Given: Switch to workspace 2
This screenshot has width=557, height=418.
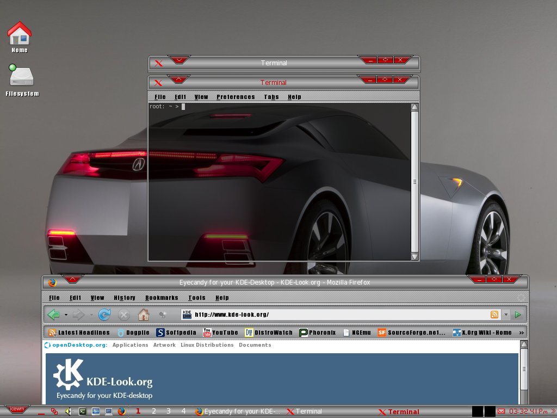Looking at the screenshot, I should (154, 411).
